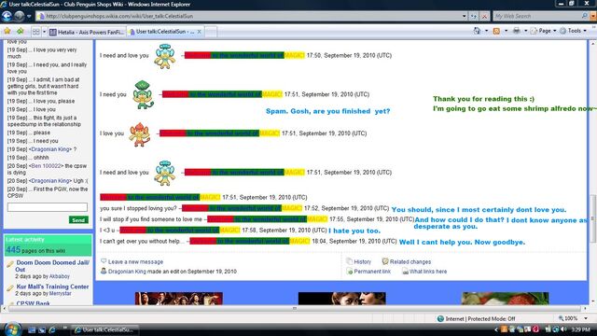Open Leave a new message link

tap(135, 261)
